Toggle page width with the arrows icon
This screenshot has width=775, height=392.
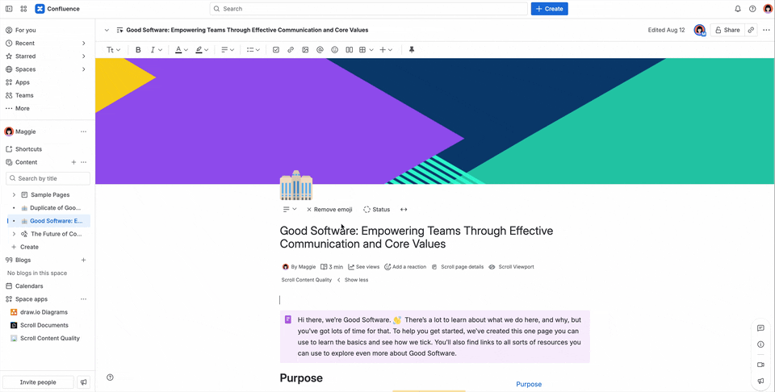404,210
